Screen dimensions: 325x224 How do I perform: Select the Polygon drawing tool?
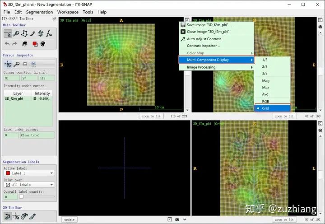(24, 33)
